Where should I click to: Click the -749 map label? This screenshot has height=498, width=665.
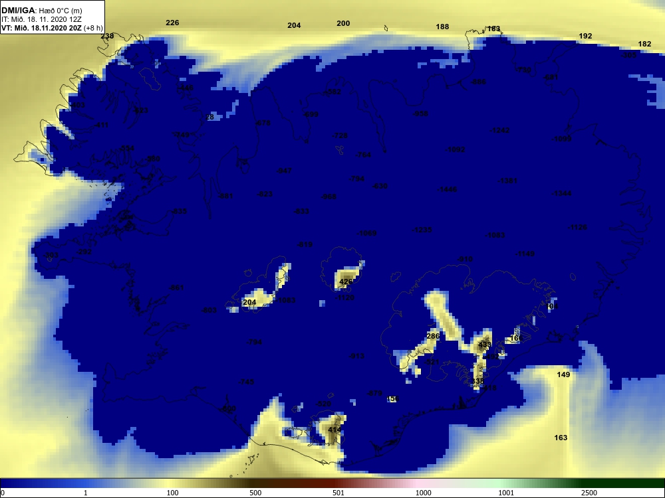coord(181,135)
